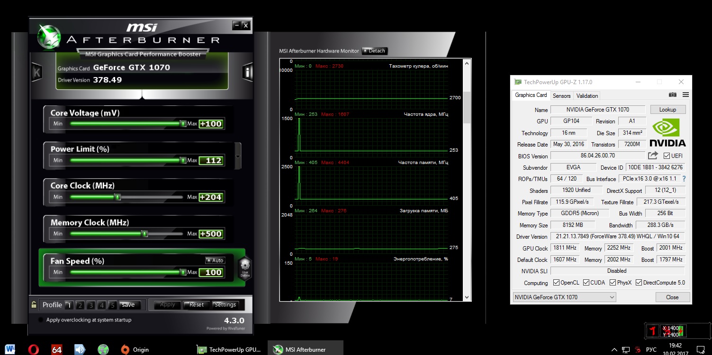
Task: Click the profile lock icon
Action: [34, 305]
